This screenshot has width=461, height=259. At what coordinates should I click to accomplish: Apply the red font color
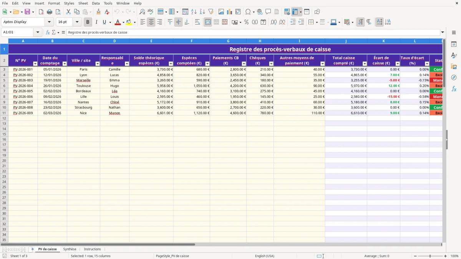pos(118,22)
